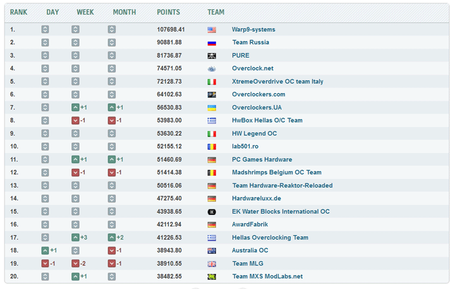Click the pirate flag icon beside PURE
This screenshot has width=455, height=289.
(212, 56)
